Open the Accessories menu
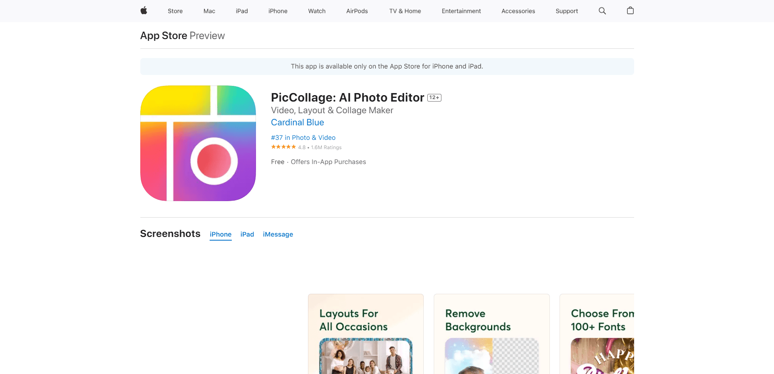 pos(518,11)
